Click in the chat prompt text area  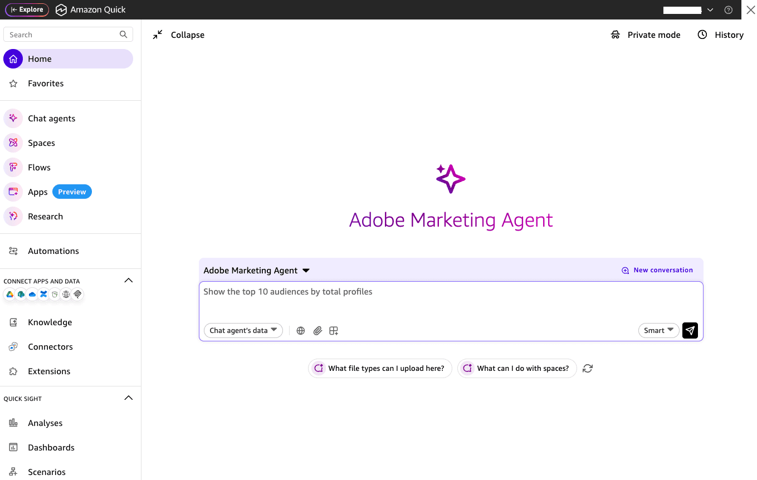[x=451, y=301]
